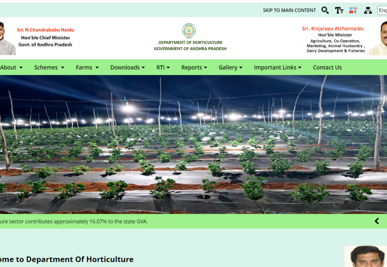Screen dimensions: 387x267
Task: Click the Chief Minister portrait photo
Action: tap(7, 39)
